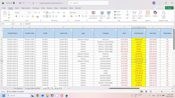The image size is (175, 98).
Task: Toggle Underline formatting
Action: [x=22, y=16]
